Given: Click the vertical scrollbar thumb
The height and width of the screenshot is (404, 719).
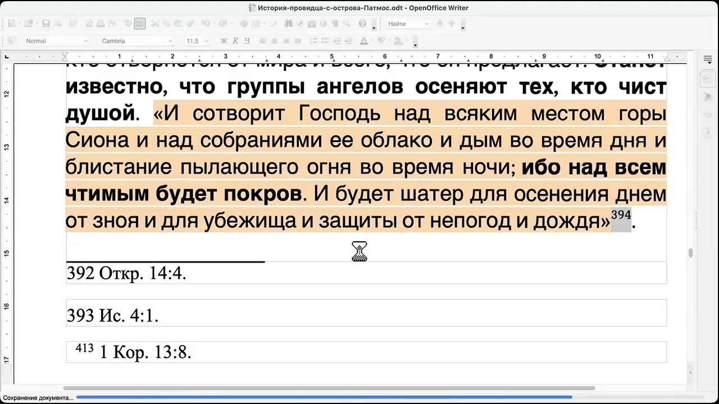Looking at the screenshot, I should [690, 253].
